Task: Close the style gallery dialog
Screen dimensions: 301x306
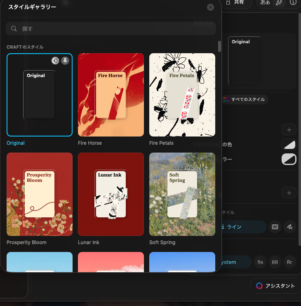Action: pyautogui.click(x=210, y=7)
